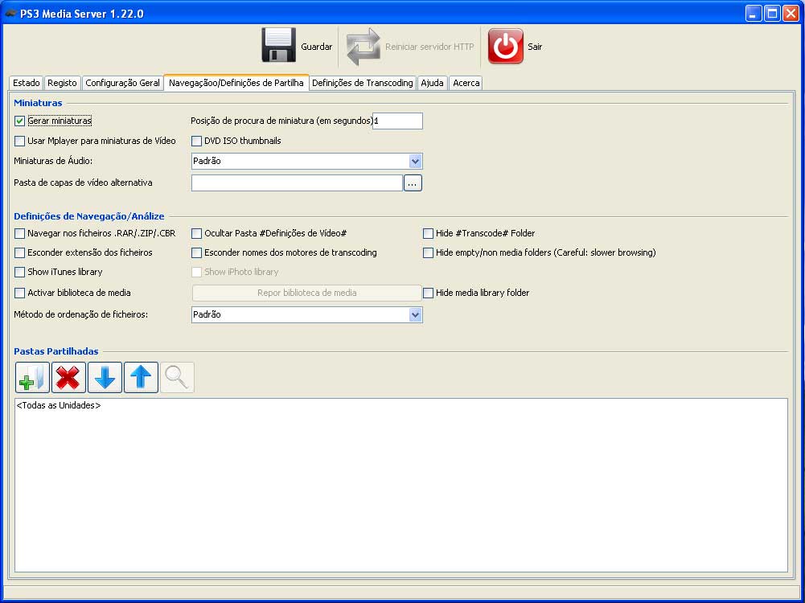Open the Ajuda tab
Screen dimensions: 805x603
tap(433, 83)
